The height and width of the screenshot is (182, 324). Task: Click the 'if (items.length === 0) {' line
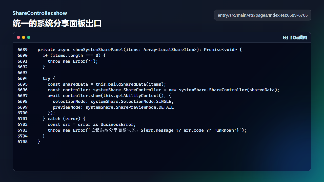[x=74, y=55]
